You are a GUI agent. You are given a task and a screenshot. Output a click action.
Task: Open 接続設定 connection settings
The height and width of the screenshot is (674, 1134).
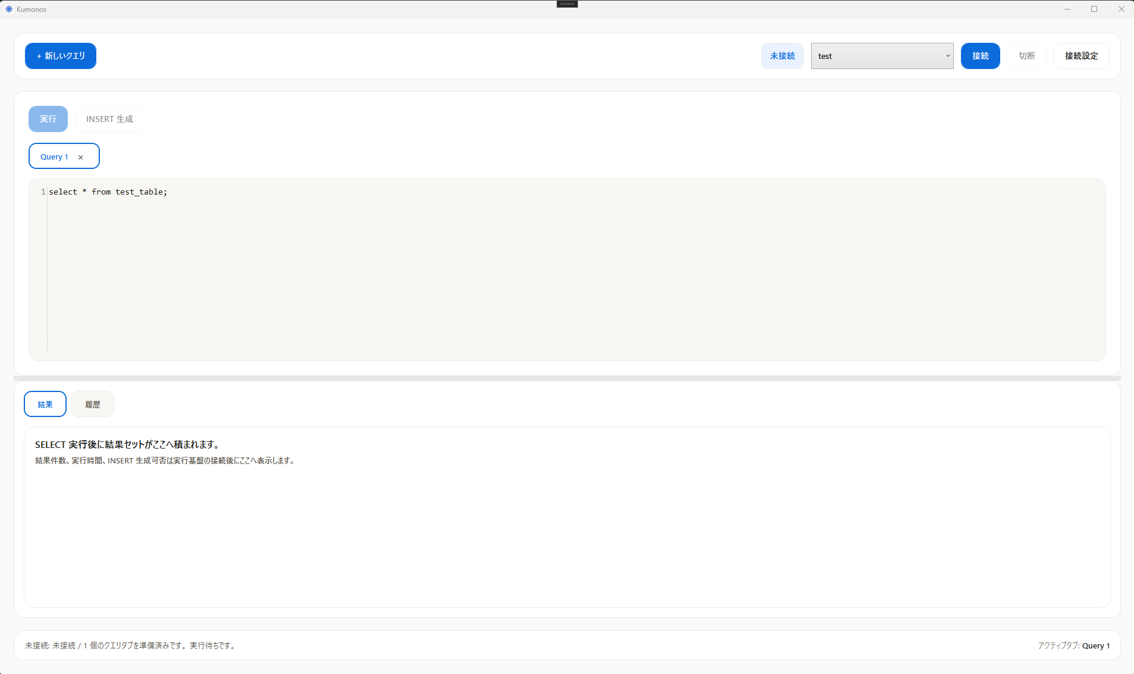pos(1081,56)
